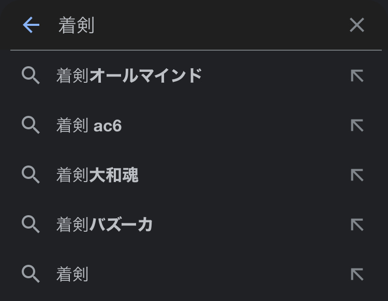The width and height of the screenshot is (388, 301).
Task: Insert 着剣オールマインド into search via arrow
Action: pyautogui.click(x=357, y=76)
